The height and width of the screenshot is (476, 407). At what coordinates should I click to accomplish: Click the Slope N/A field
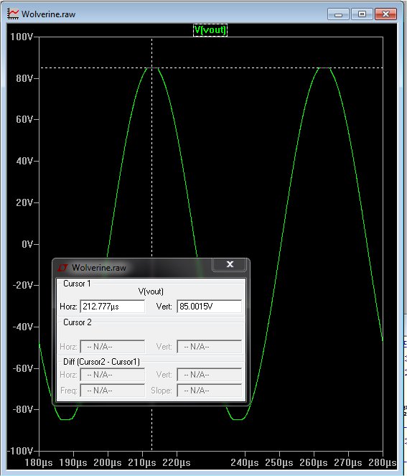pyautogui.click(x=209, y=391)
